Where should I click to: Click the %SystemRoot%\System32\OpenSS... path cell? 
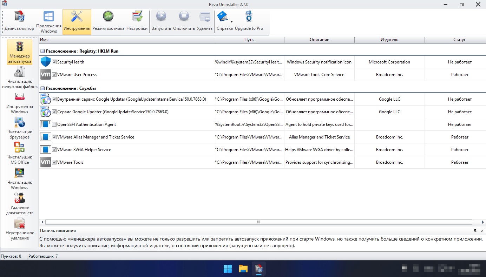[249, 124]
